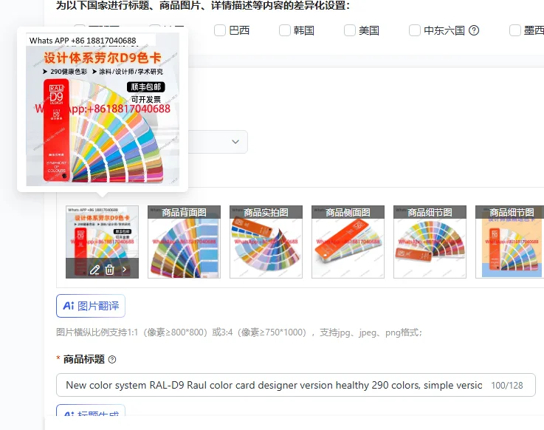This screenshot has height=430, width=544.
Task: Focus the 商品标题 text input field
Action: pos(296,385)
